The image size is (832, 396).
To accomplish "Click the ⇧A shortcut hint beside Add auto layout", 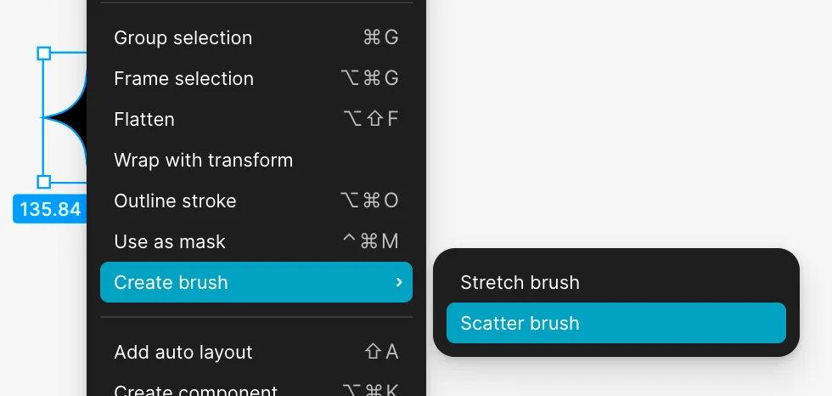I will point(381,352).
